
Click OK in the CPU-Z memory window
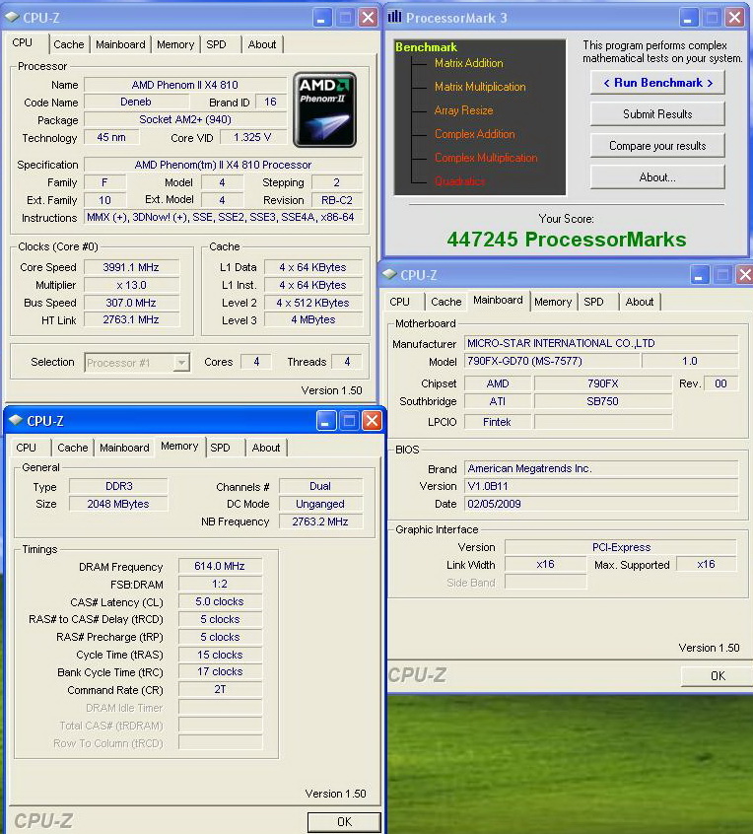coord(344,822)
